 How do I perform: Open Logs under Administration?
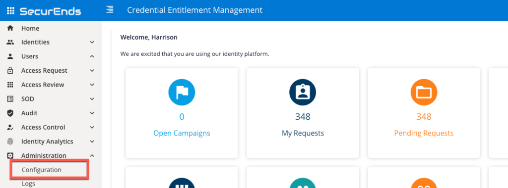tap(28, 184)
